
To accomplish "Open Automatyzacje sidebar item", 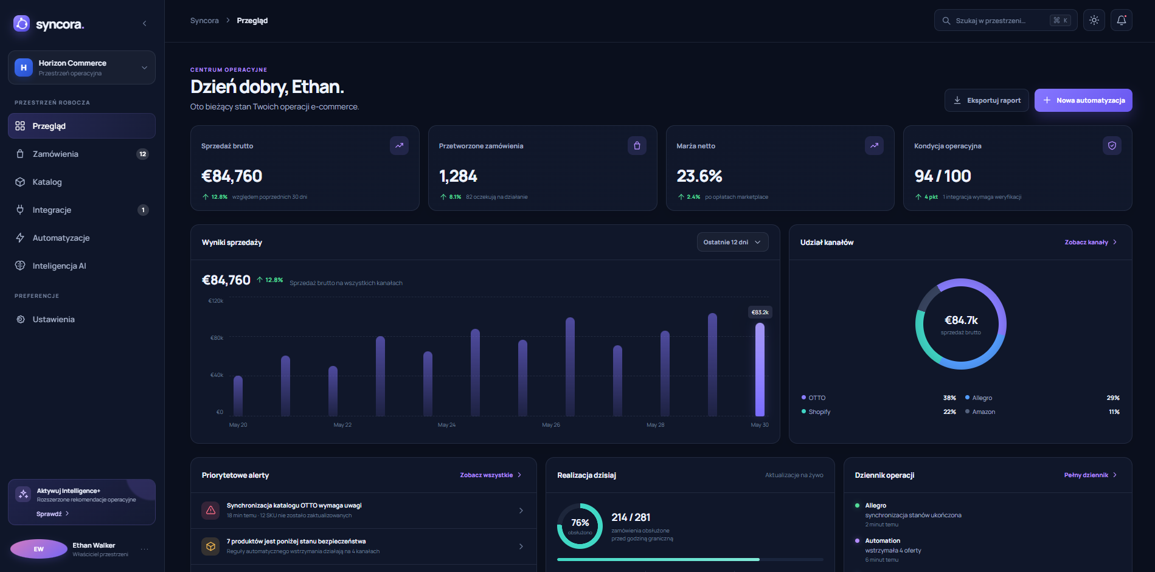I will (x=82, y=238).
